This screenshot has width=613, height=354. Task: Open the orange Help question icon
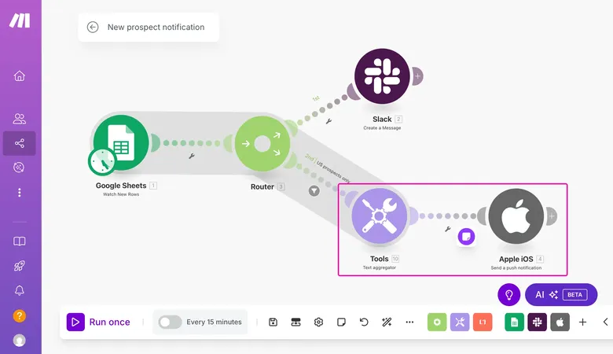[x=19, y=315]
